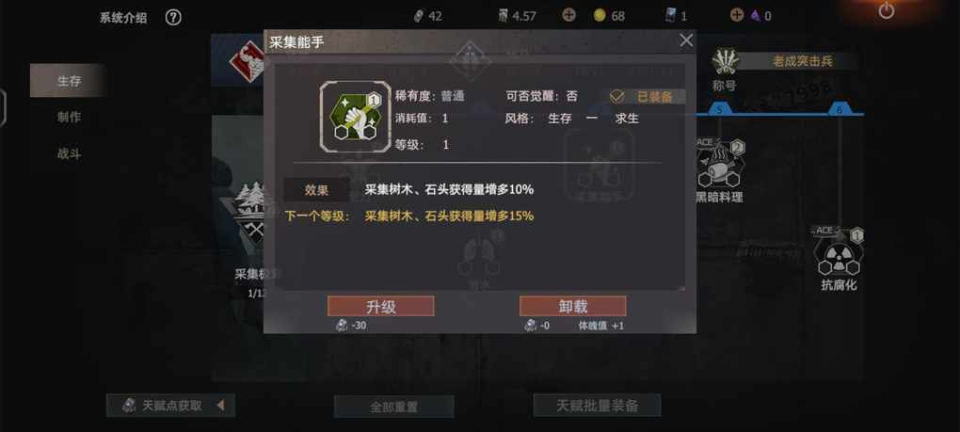The image size is (960, 432).
Task: Select the 采集能手 talent icon in dialog
Action: pyautogui.click(x=355, y=117)
